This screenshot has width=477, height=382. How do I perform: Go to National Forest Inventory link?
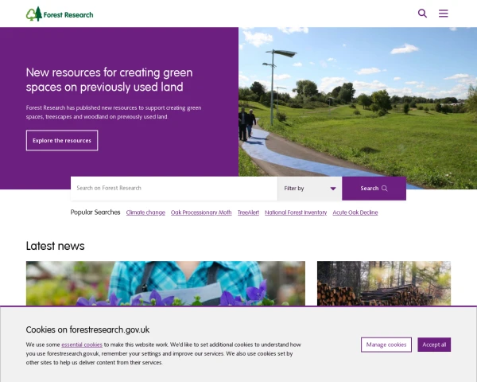click(296, 213)
